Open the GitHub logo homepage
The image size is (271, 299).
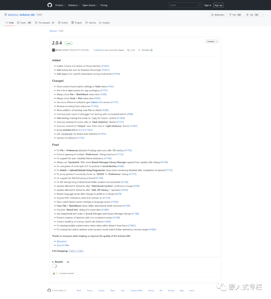[x=50, y=5]
